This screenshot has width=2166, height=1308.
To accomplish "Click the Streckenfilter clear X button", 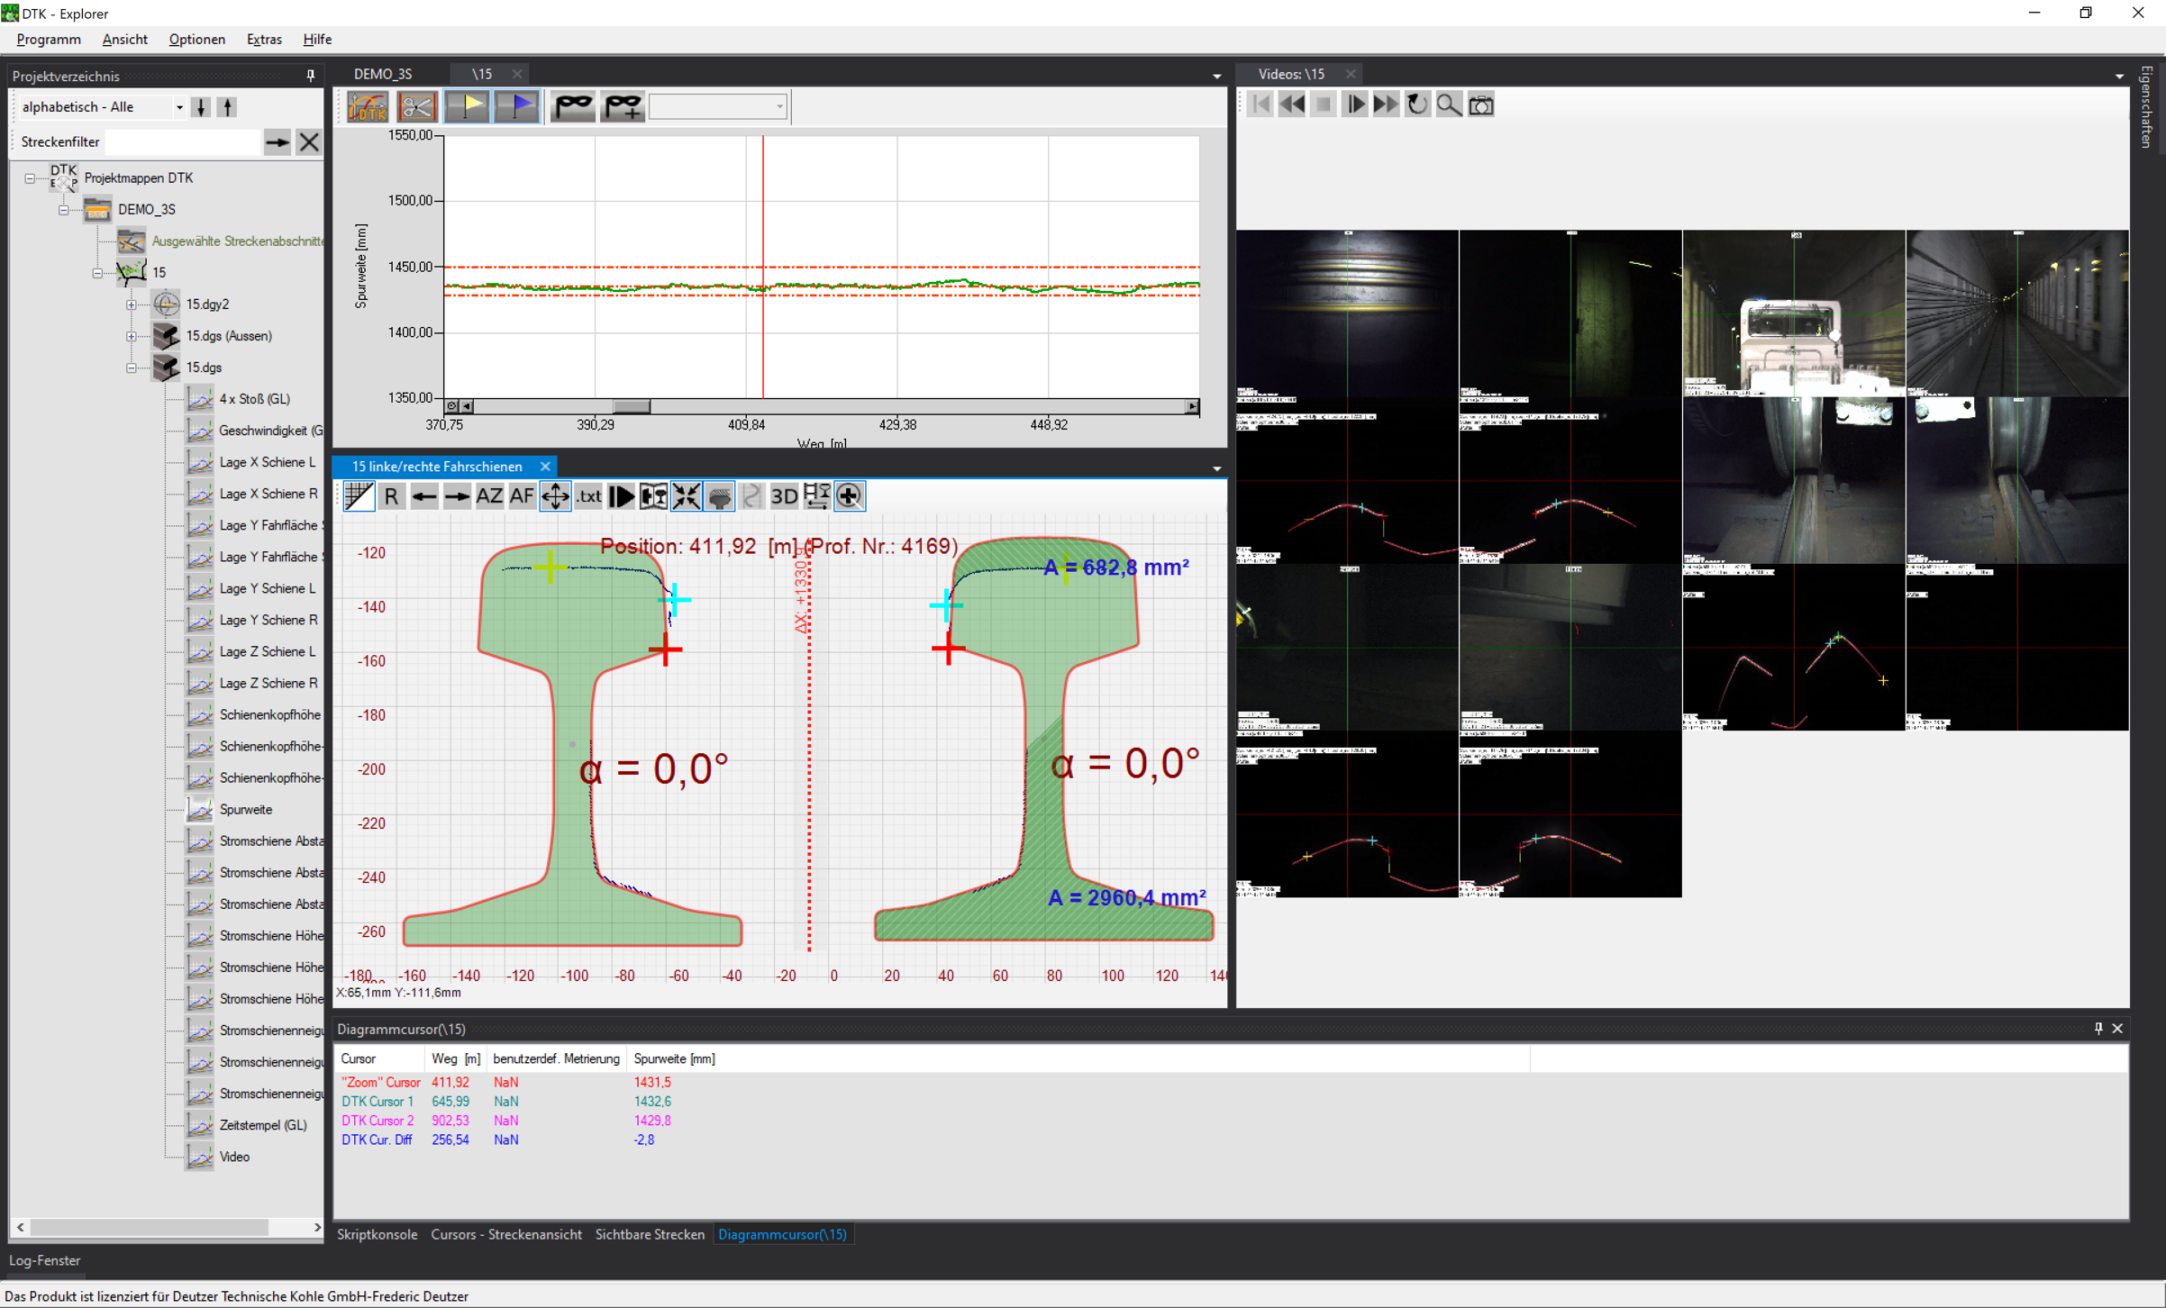I will [309, 141].
